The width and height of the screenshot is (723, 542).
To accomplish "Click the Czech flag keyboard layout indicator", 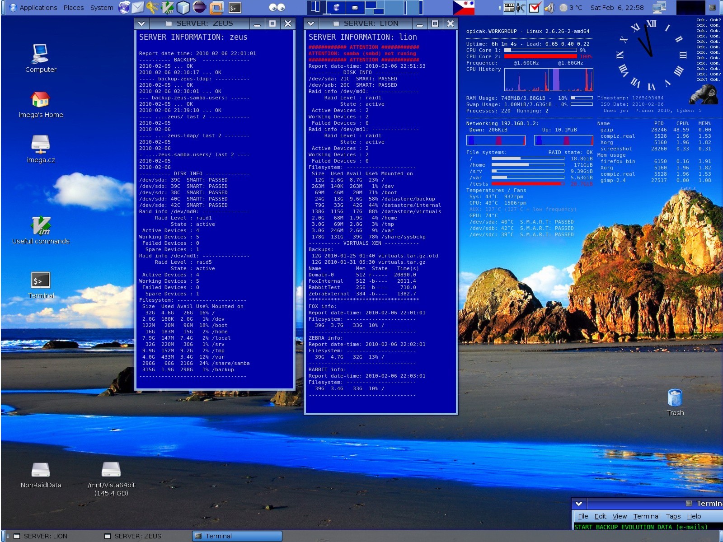I will (x=464, y=7).
